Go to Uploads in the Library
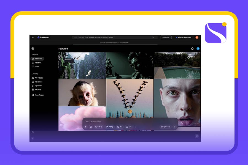248x165 pixels. pyautogui.click(x=38, y=86)
